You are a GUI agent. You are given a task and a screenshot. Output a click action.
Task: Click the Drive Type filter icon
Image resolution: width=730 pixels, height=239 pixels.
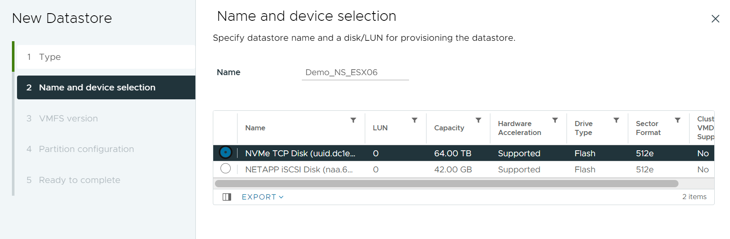point(616,120)
